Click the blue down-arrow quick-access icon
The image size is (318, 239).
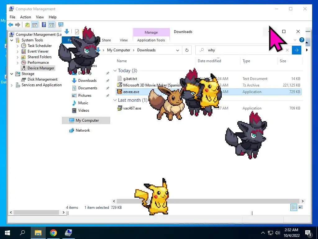point(67,31)
